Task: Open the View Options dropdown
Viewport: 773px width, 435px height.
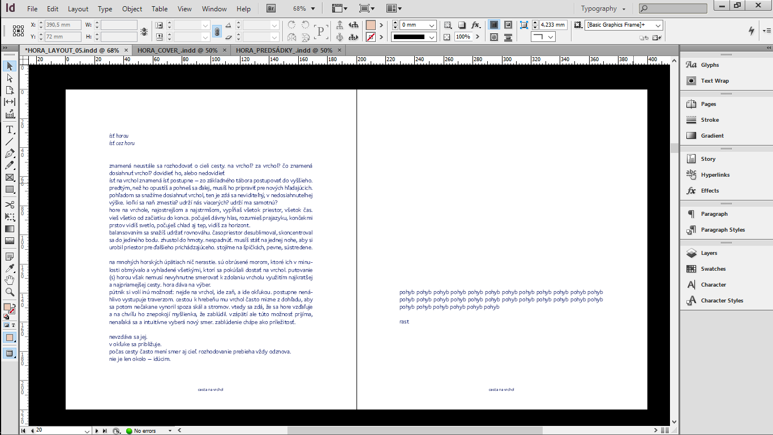Action: tap(338, 8)
